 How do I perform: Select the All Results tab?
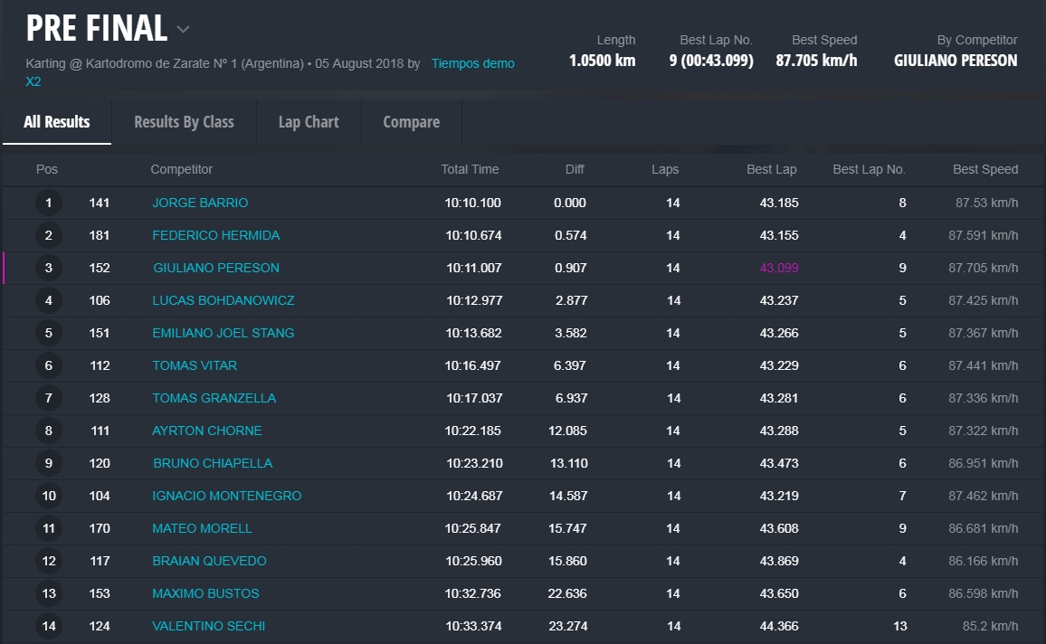(56, 122)
